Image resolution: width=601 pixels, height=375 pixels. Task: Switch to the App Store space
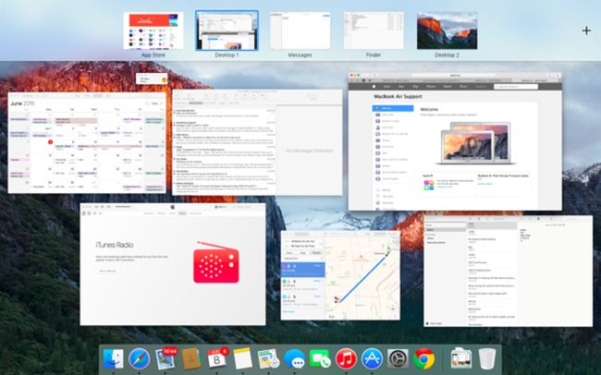pos(153,30)
